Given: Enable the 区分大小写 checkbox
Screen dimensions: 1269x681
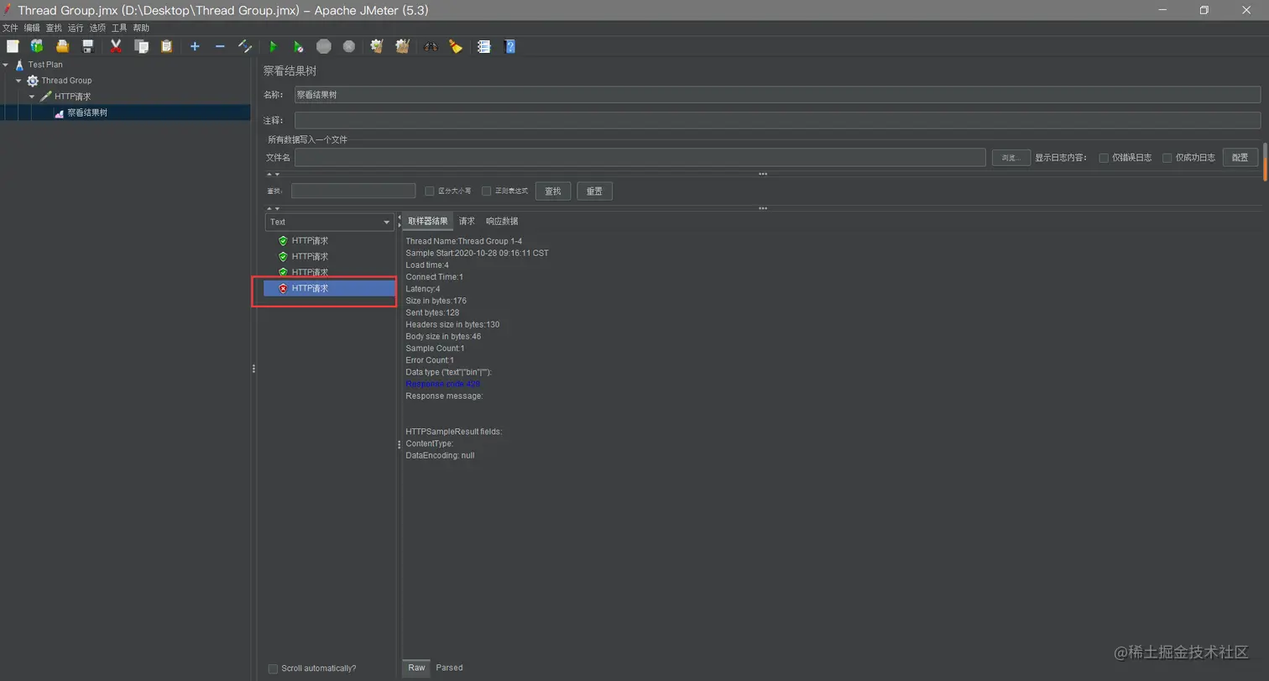Looking at the screenshot, I should pyautogui.click(x=430, y=191).
